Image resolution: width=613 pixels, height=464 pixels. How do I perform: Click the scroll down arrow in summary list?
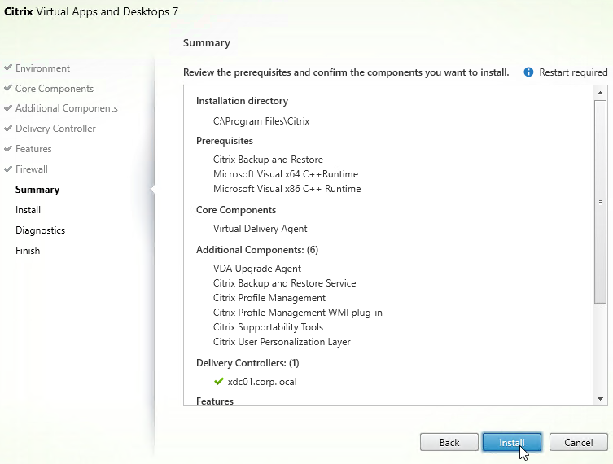[x=600, y=399]
